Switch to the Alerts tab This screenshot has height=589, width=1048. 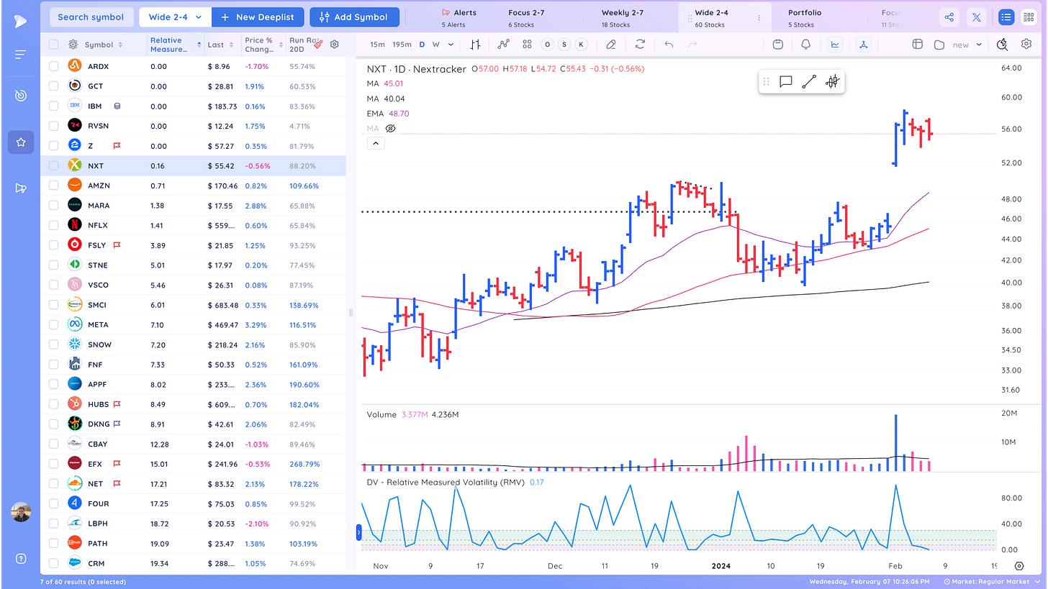[x=459, y=18]
